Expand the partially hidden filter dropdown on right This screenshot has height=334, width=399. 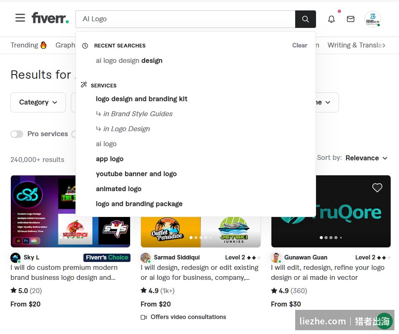click(x=327, y=102)
